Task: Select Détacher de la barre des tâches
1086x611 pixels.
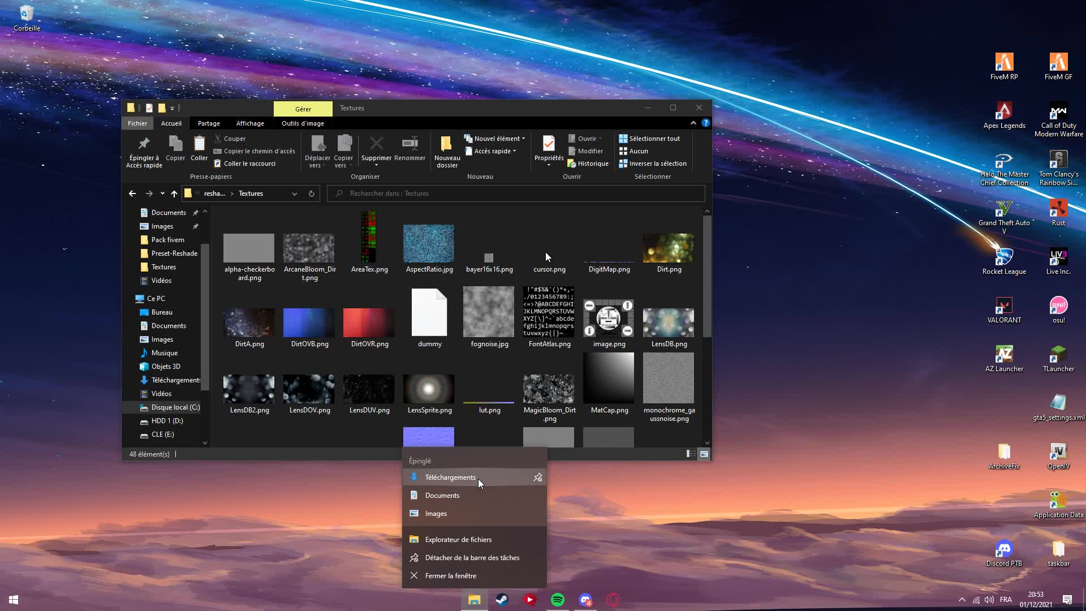Action: tap(472, 558)
